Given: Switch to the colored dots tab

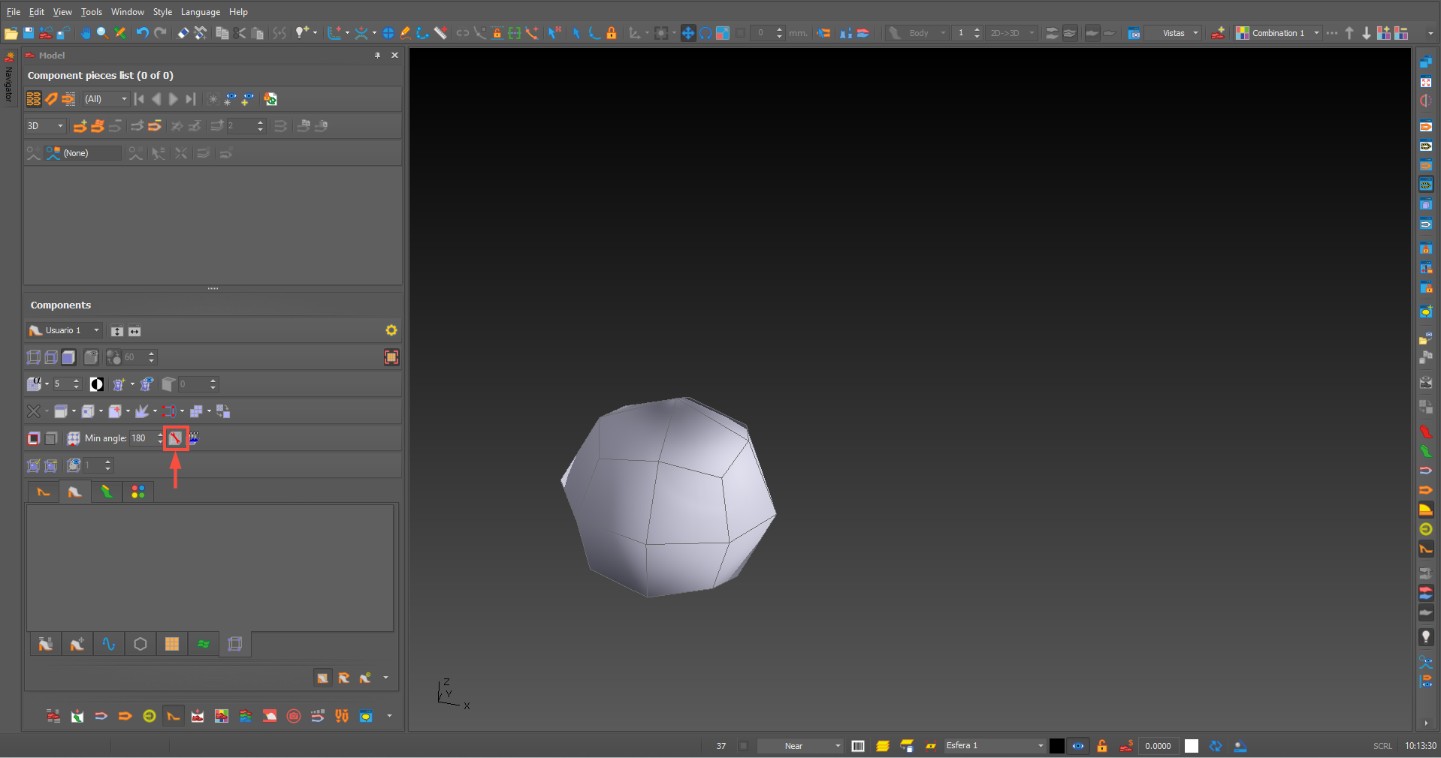Looking at the screenshot, I should pos(138,492).
